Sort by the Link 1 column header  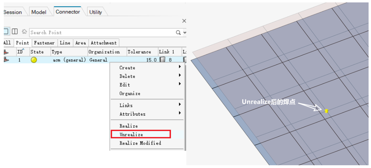[170, 52]
